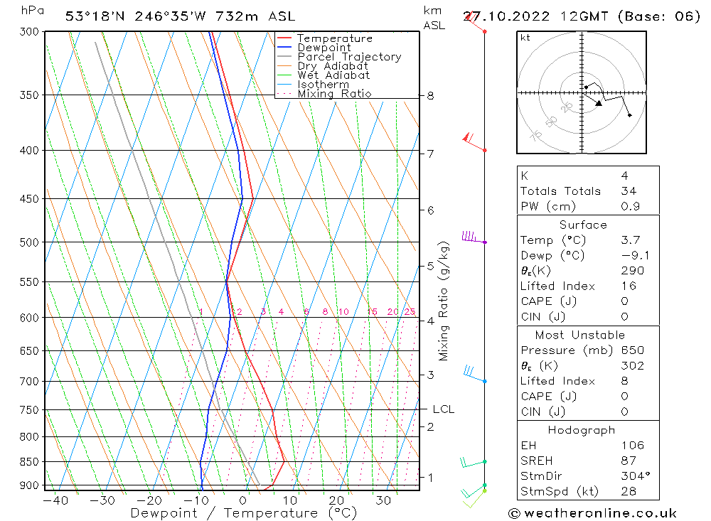Image resolution: width=711 pixels, height=521 pixels.
Task: Click the Most Unstable theta-E value 302
Action: pos(633,365)
